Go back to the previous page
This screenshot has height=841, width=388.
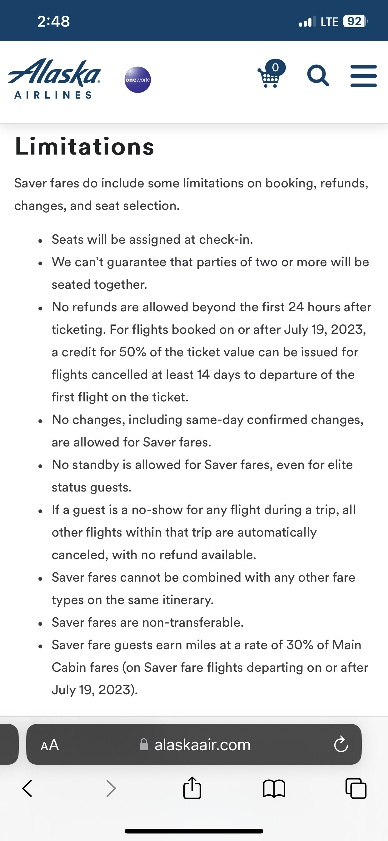[27, 788]
